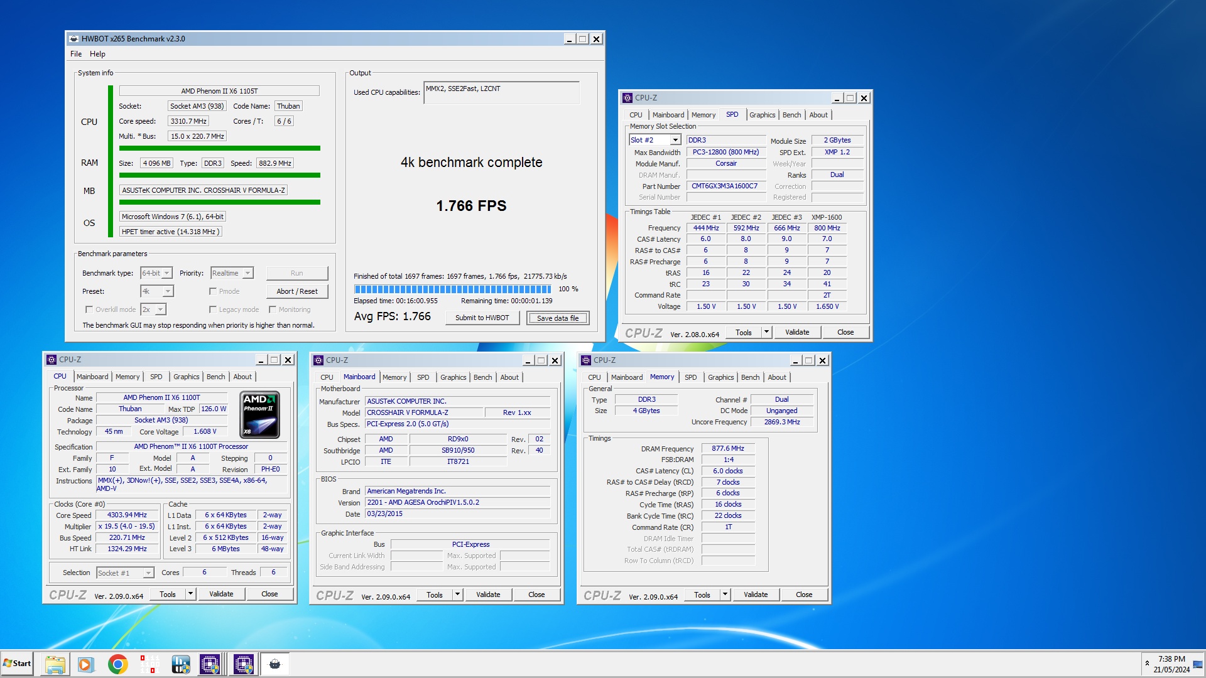Click the blue bars taskbar icon with shield
This screenshot has height=678, width=1206.
click(181, 664)
